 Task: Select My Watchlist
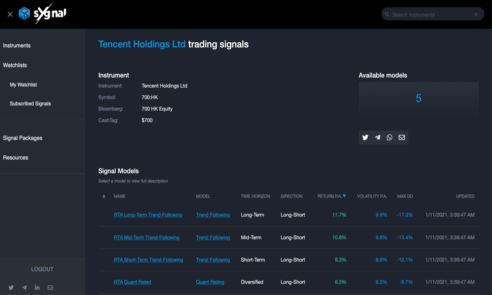(x=23, y=85)
